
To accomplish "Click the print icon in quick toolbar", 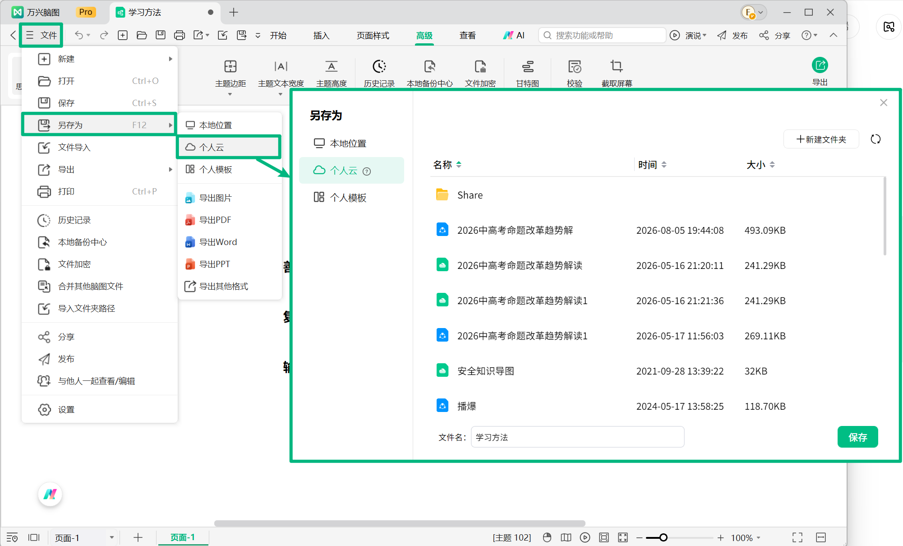I will [179, 35].
